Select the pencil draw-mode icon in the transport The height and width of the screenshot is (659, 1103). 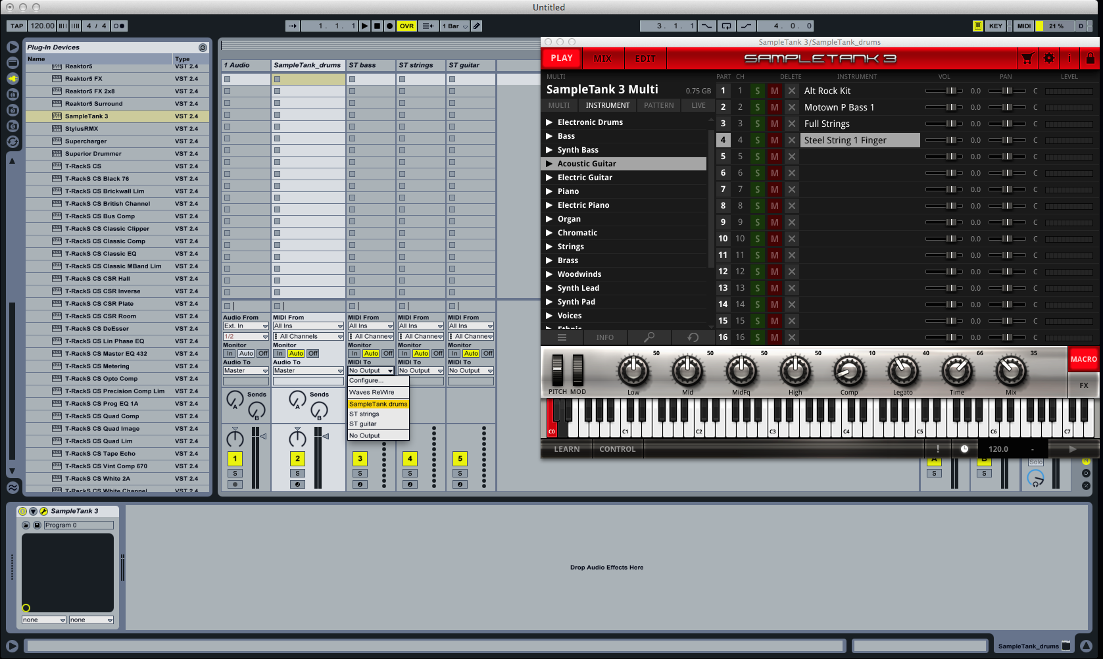pos(476,26)
